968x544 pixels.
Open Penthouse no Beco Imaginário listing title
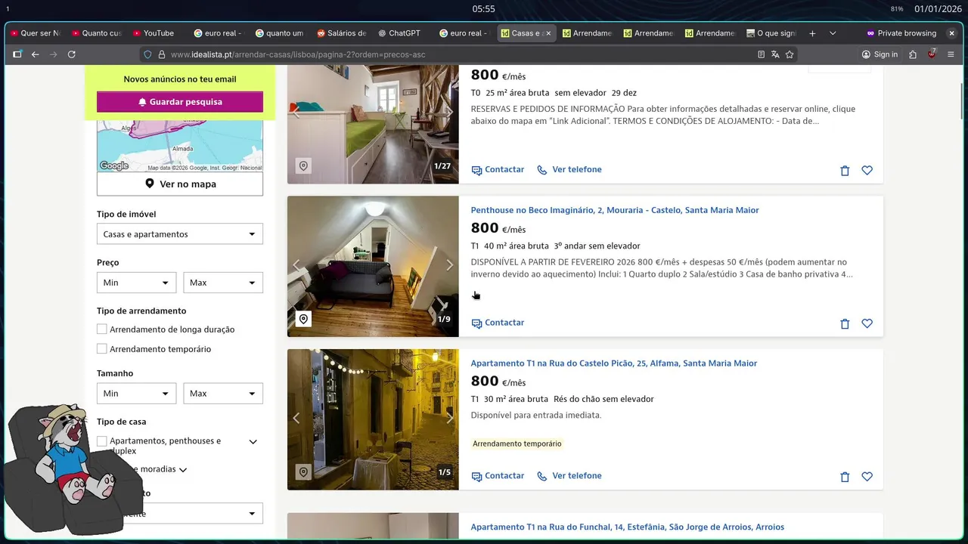click(615, 210)
